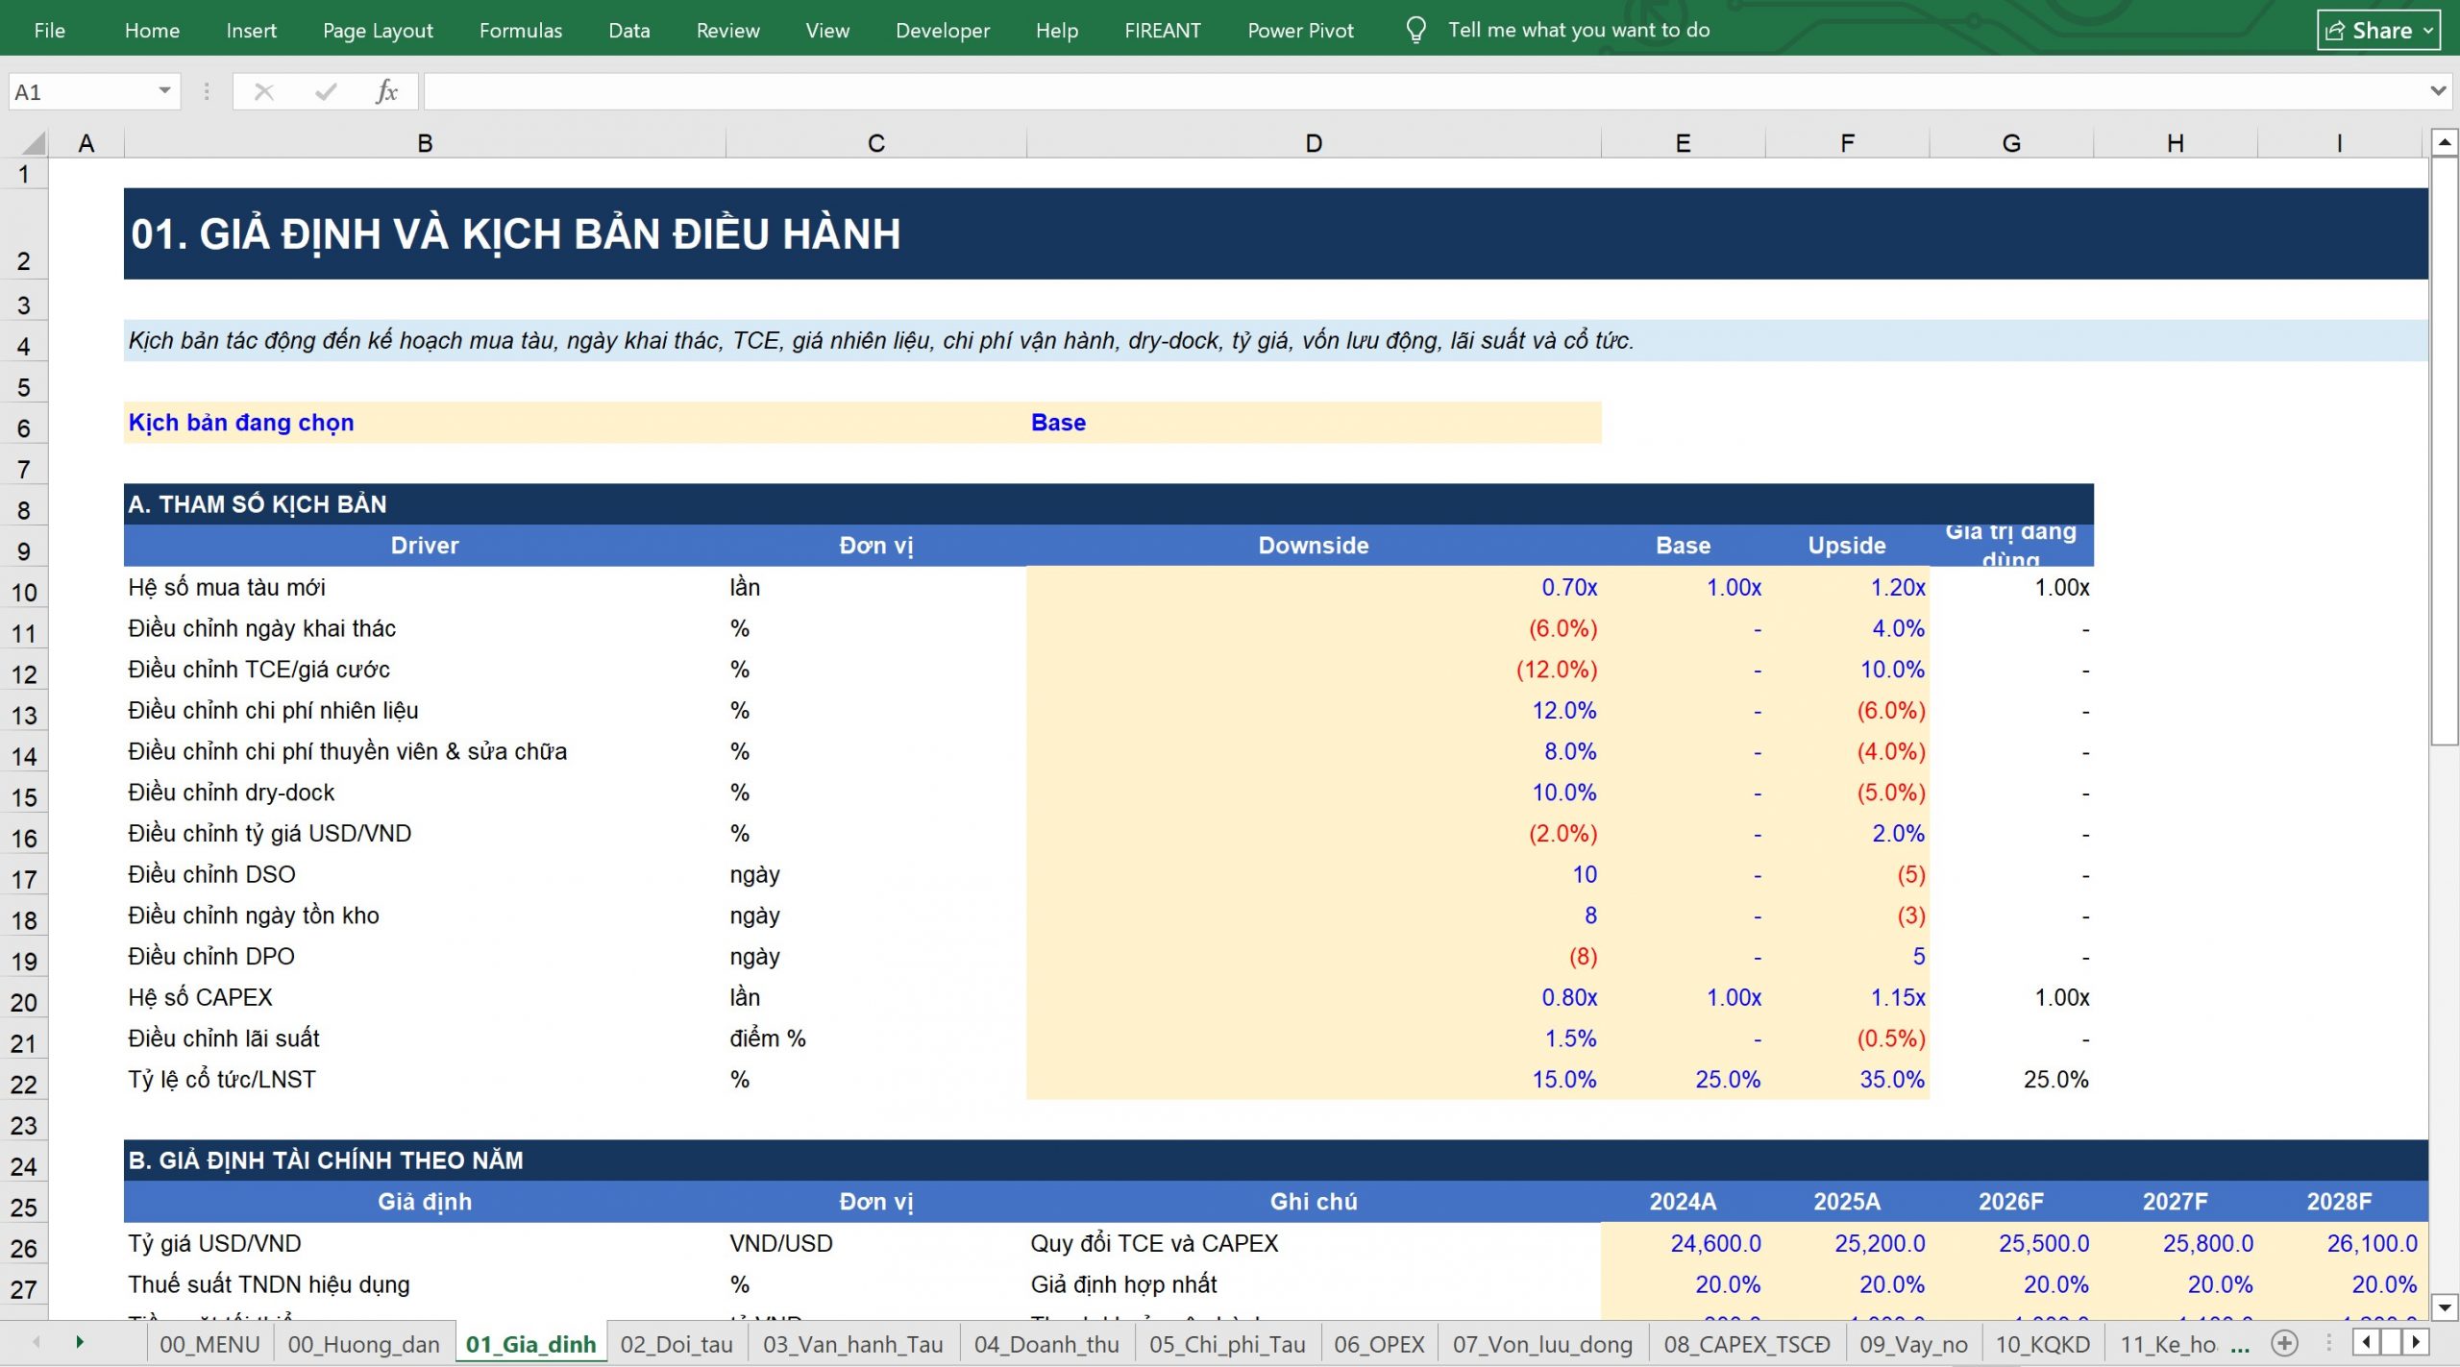Open the Formulas tab
The width and height of the screenshot is (2460, 1367).
(x=521, y=30)
